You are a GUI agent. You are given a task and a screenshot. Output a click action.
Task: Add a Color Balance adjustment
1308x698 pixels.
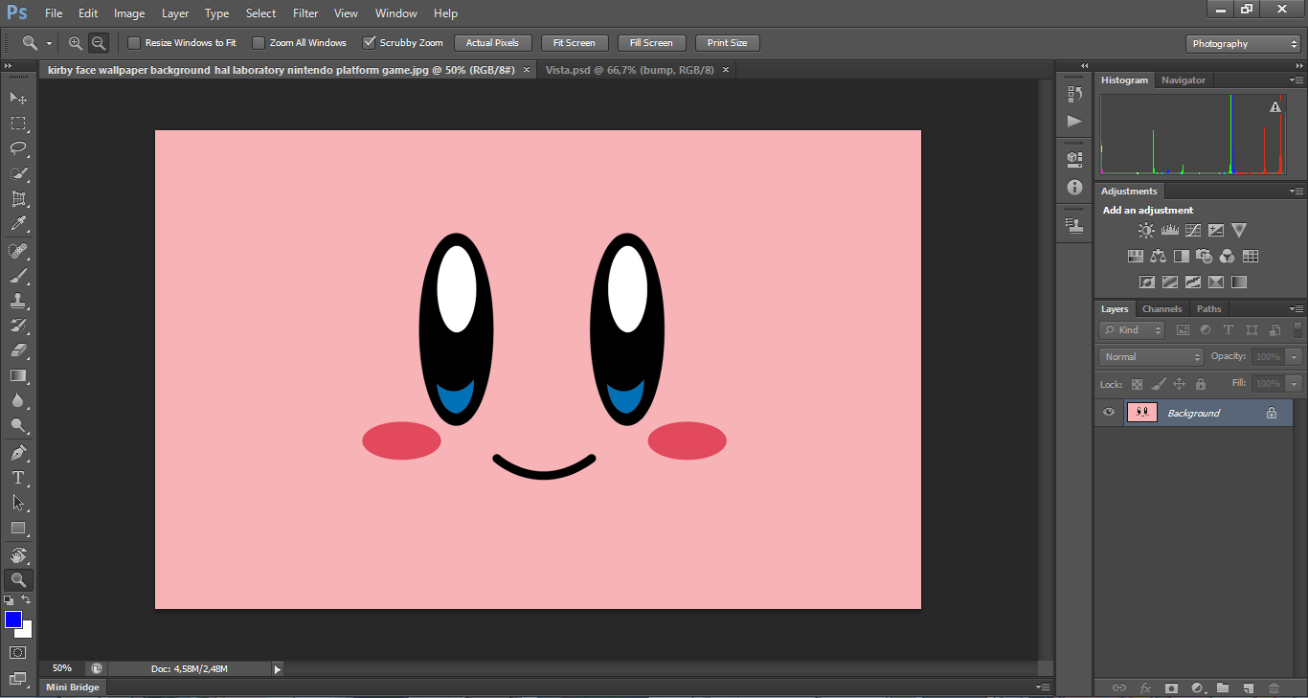1159,256
